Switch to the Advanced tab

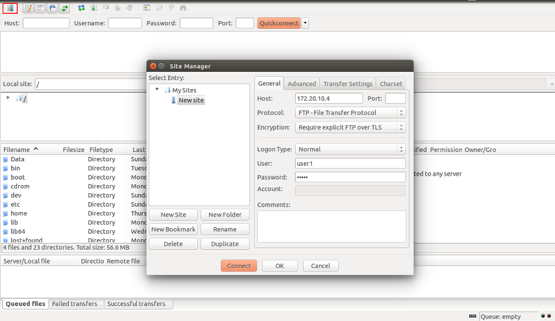(x=302, y=84)
